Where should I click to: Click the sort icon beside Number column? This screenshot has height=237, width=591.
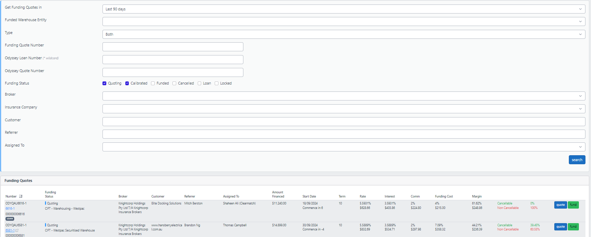pos(21,196)
